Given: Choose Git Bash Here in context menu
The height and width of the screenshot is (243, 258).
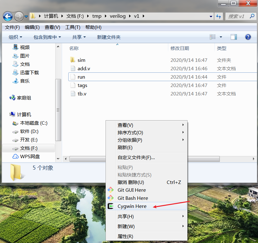Looking at the screenshot, I should pyautogui.click(x=147, y=198).
